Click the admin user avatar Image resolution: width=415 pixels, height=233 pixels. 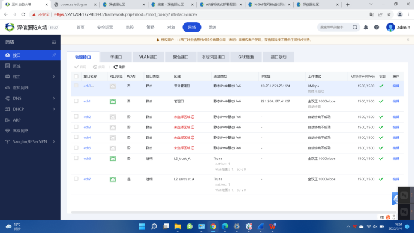390,27
